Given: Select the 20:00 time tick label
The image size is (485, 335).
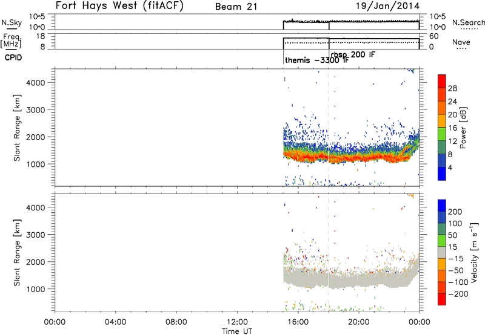Looking at the screenshot, I should [x=358, y=322].
